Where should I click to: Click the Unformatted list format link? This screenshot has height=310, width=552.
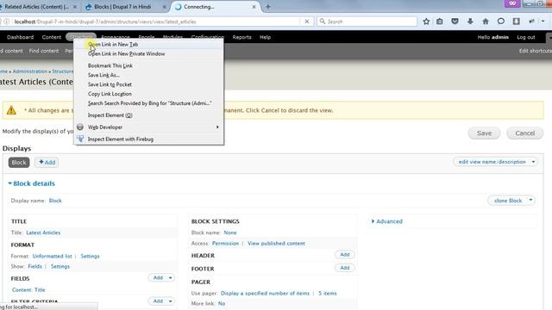coord(52,256)
